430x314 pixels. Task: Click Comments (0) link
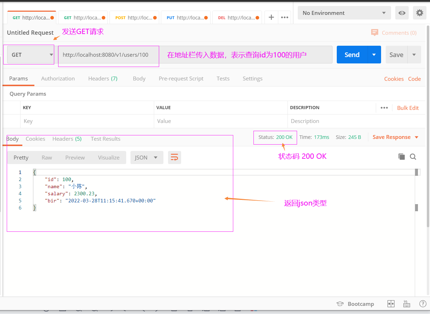[399, 33]
